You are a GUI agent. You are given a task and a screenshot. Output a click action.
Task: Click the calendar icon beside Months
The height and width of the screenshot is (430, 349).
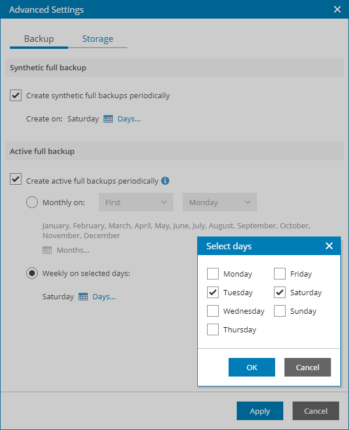tap(47, 250)
